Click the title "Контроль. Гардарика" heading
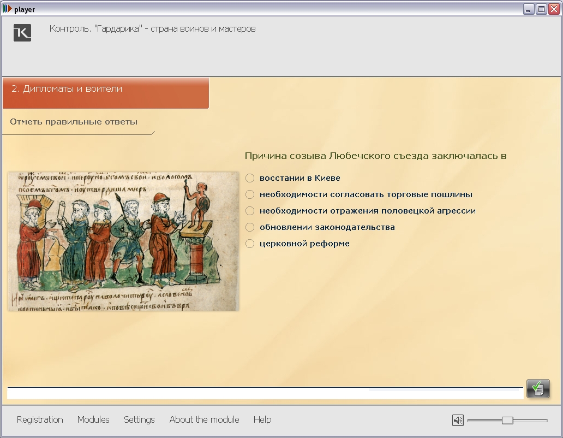The image size is (563, 438). [x=153, y=29]
